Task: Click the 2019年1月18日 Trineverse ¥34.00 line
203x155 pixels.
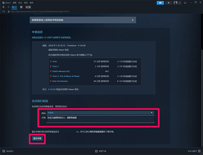Action: pyautogui.click(x=67, y=46)
